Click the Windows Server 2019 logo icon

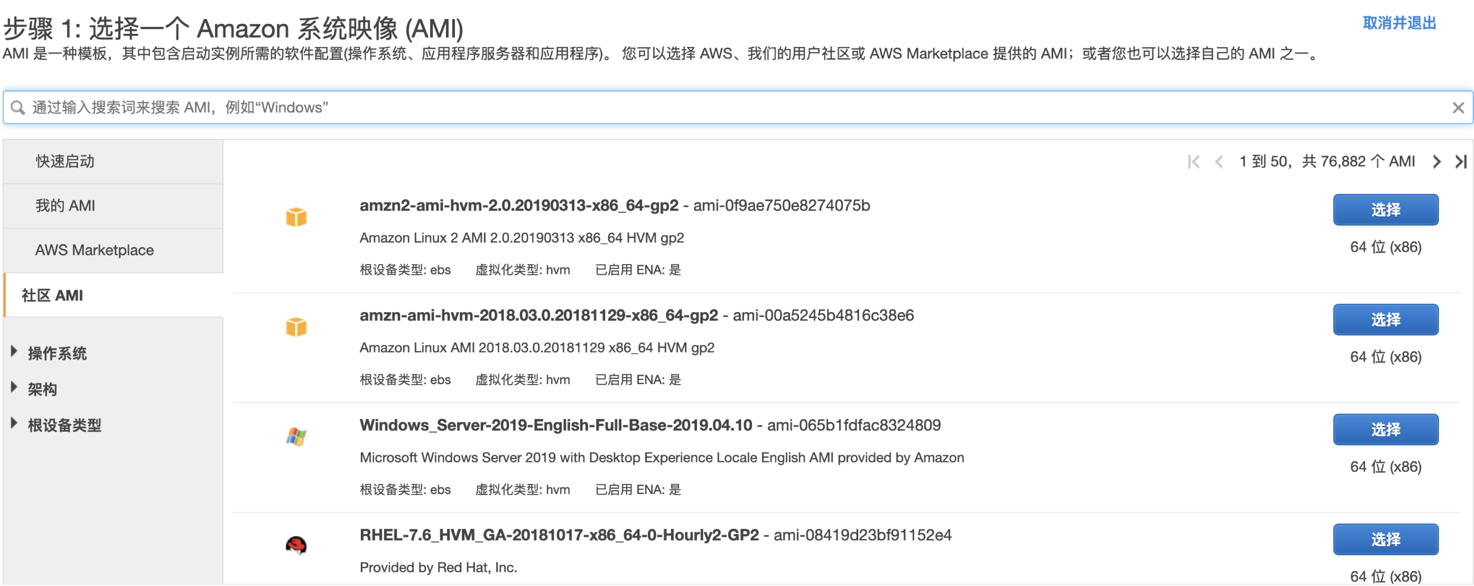296,437
